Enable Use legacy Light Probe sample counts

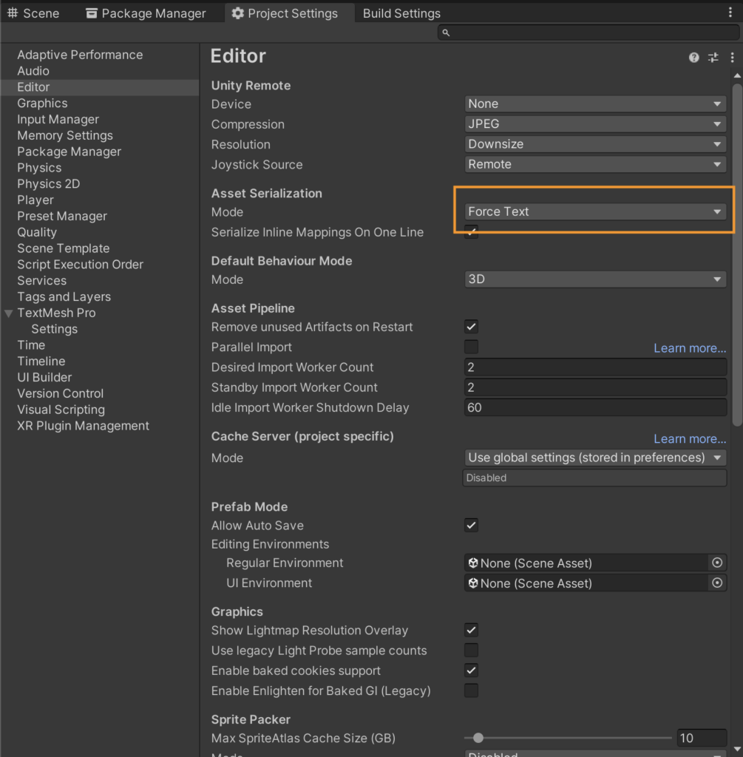point(471,651)
